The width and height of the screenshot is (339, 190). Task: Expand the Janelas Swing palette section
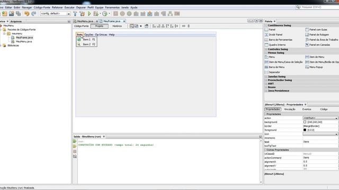pos(266,77)
